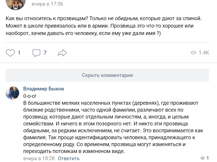The height and width of the screenshot is (162, 217).
Task: Like the post with the heart icon
Action: coord(10,53)
